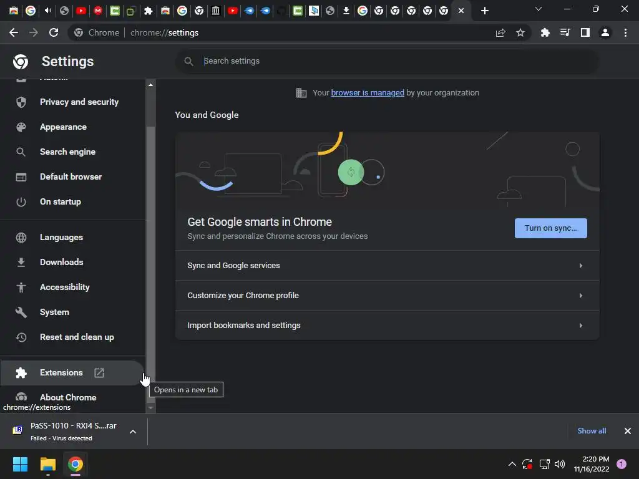Open tab search chevron in title bar
The height and width of the screenshot is (479, 639).
tap(539, 9)
